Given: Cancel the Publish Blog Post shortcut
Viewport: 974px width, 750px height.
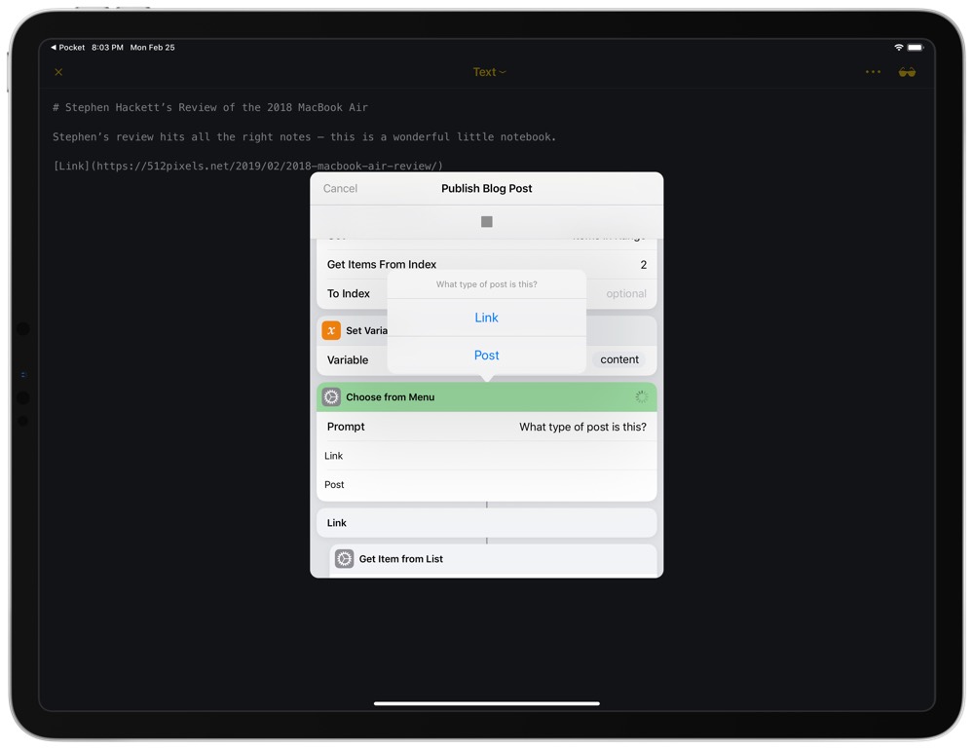Looking at the screenshot, I should click(x=340, y=189).
